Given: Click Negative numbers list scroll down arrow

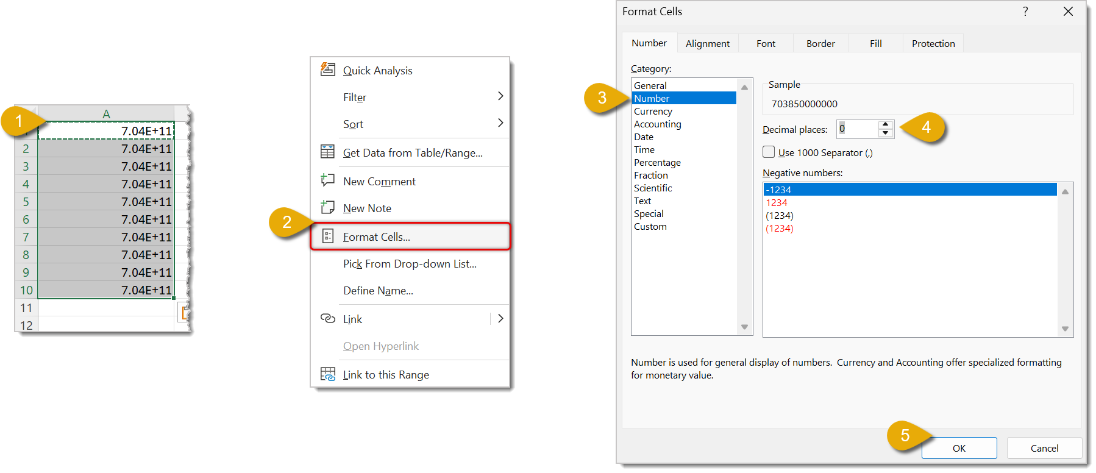Looking at the screenshot, I should click(x=1066, y=329).
